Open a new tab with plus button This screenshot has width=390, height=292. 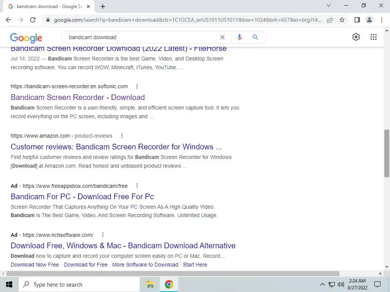pos(103,7)
